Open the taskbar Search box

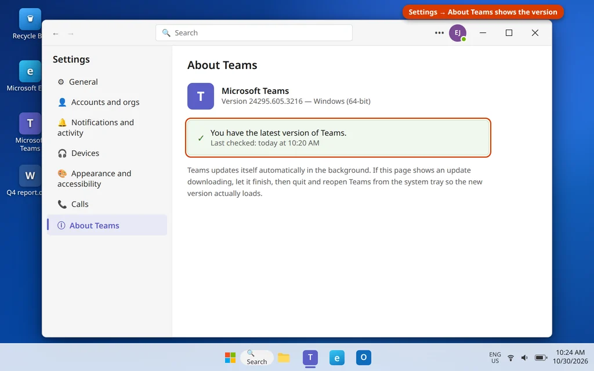click(x=256, y=358)
